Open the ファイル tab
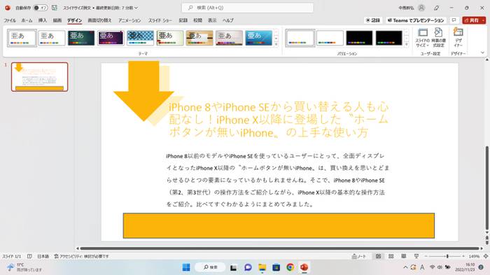Image resolution: width=490 pixels, height=275 pixels. 10,20
